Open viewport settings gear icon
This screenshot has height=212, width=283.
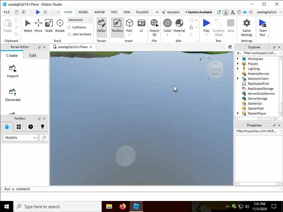pos(230,47)
